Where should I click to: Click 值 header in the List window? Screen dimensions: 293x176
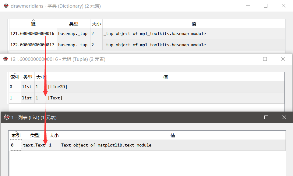[173, 135]
